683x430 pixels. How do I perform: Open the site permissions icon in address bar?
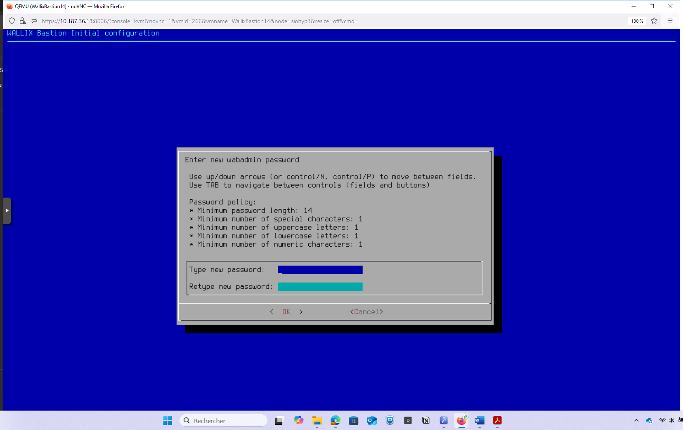tap(34, 21)
